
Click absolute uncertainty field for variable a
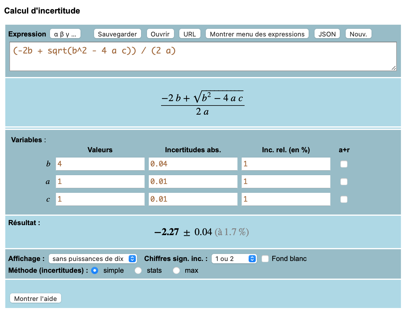(x=193, y=182)
